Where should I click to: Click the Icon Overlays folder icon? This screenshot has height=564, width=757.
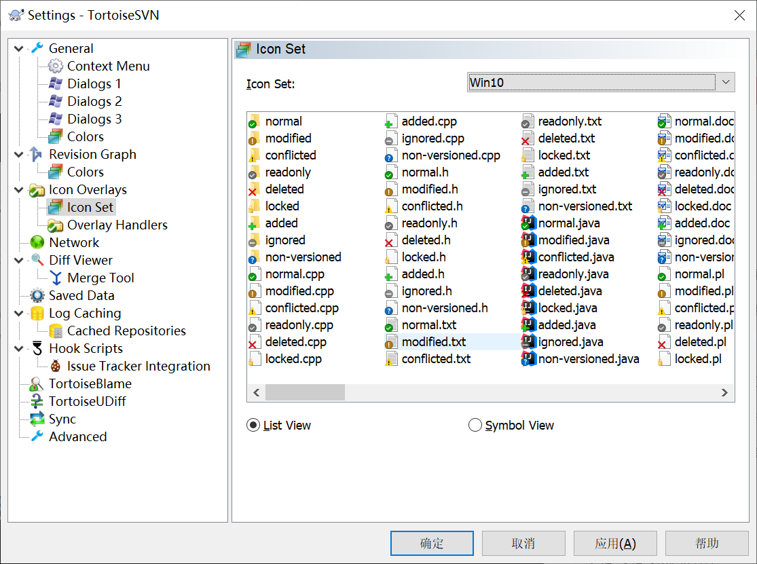pos(37,189)
